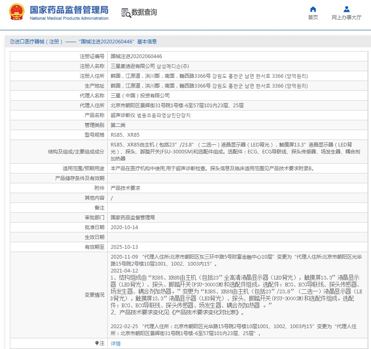
Task: Click the 首页 text link
Action: pos(313,17)
